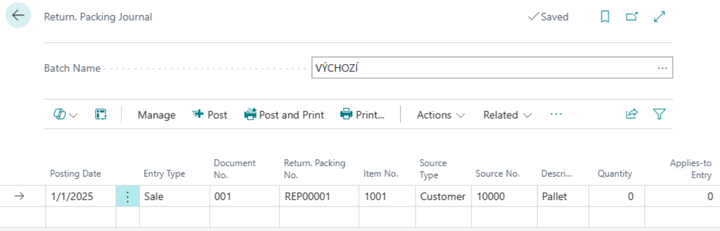Click the bookmark icon
The width and height of the screenshot is (720, 231).
tap(605, 17)
